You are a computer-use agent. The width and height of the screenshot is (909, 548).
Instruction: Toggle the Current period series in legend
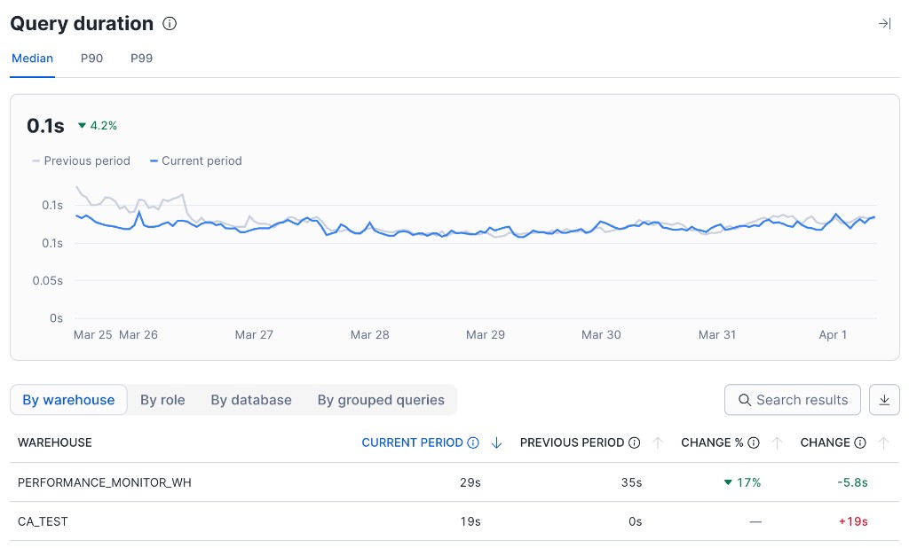[x=195, y=160]
